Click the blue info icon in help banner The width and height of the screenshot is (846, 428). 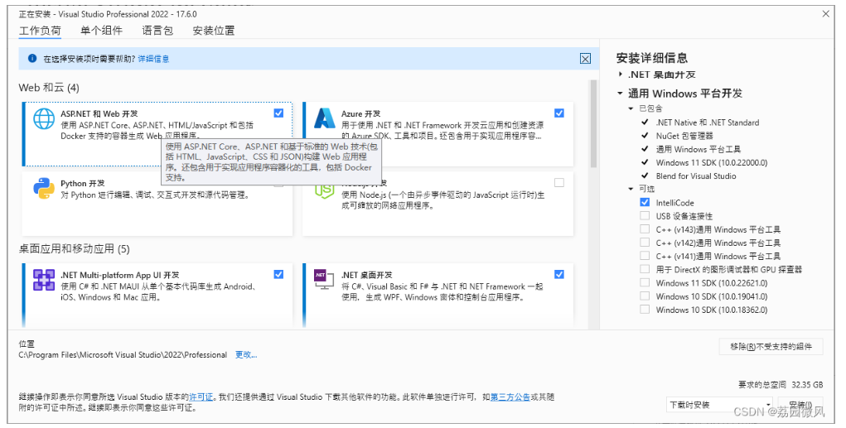[x=32, y=58]
